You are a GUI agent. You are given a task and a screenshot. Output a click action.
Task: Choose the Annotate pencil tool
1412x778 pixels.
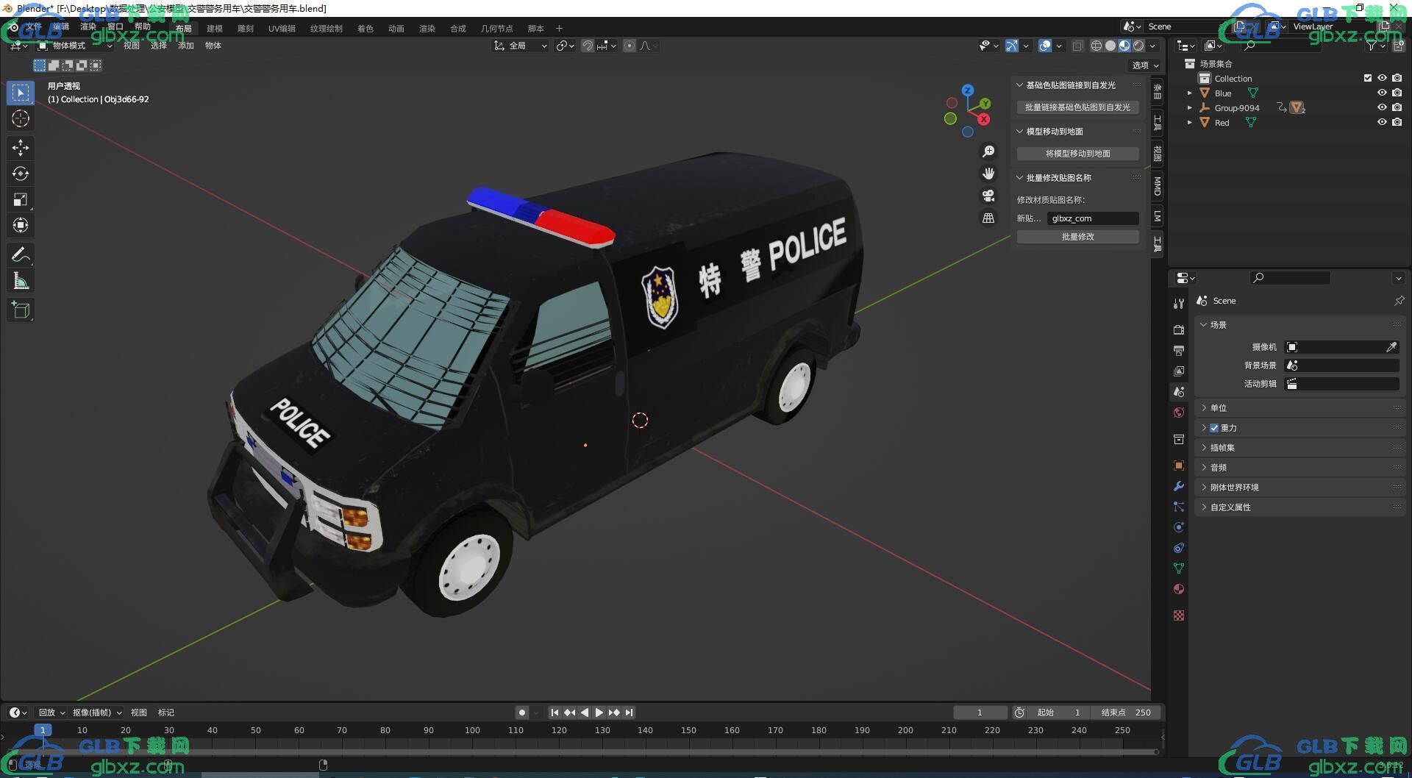(21, 254)
